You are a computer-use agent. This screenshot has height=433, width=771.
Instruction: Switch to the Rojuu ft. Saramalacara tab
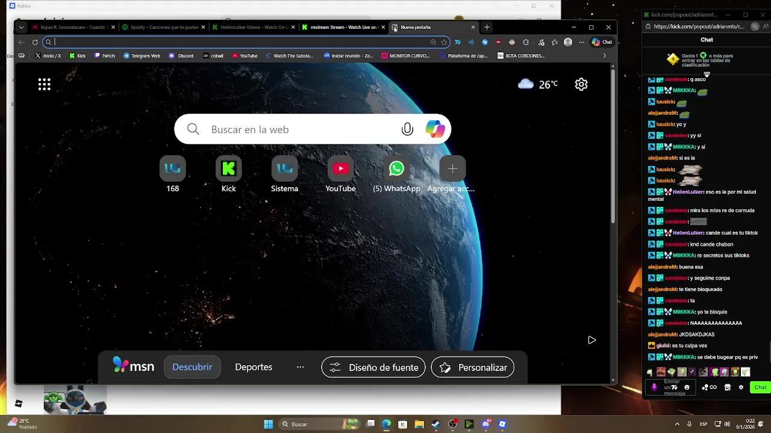point(73,27)
